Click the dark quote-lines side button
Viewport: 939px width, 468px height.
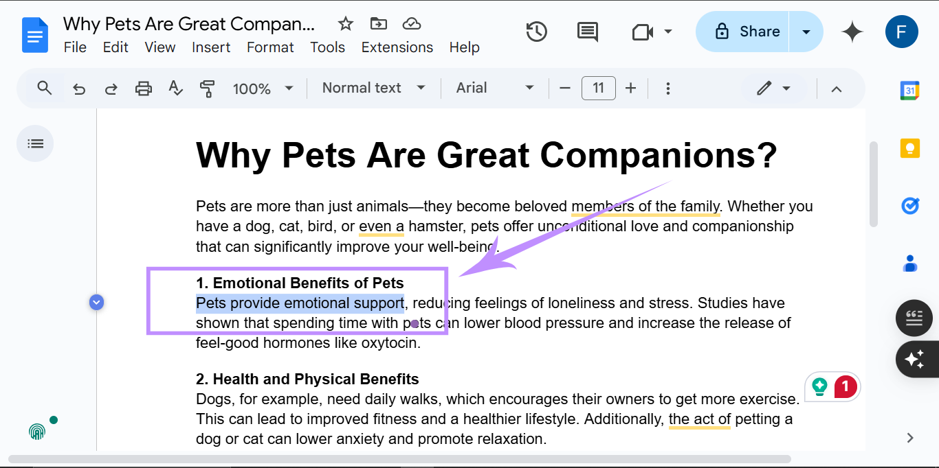tap(914, 318)
